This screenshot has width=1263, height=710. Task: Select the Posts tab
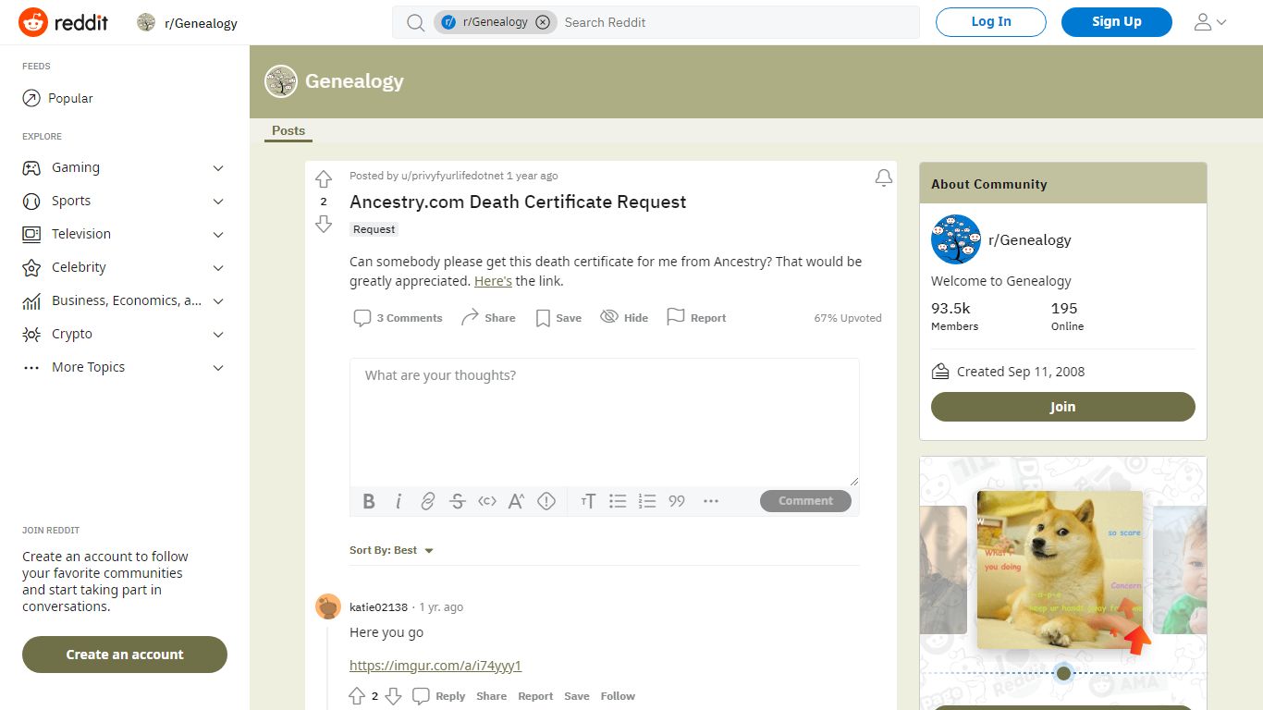tap(288, 131)
